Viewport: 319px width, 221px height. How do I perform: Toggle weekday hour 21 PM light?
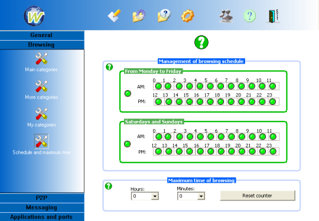click(x=252, y=102)
